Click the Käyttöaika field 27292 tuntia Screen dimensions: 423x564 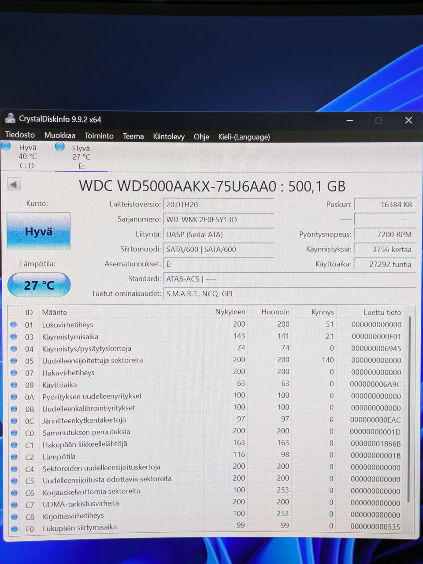[x=385, y=264]
